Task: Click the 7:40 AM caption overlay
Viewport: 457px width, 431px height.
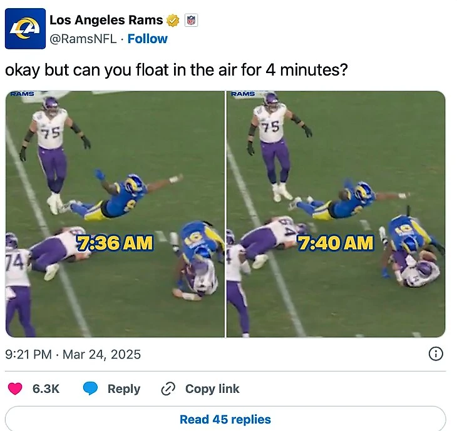Action: click(335, 243)
